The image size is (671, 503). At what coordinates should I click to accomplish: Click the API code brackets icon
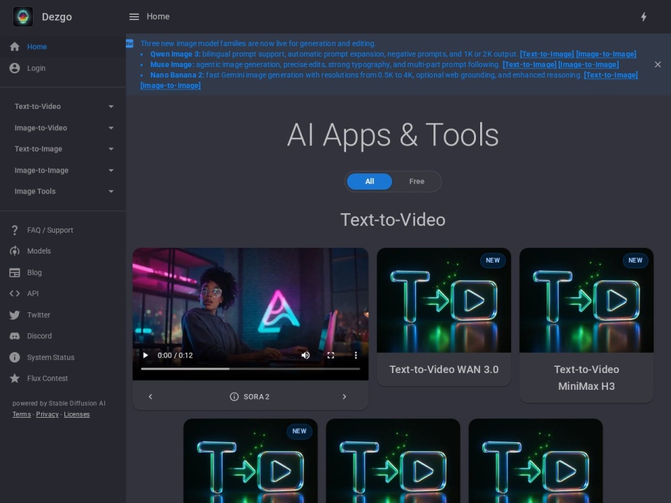click(x=15, y=293)
